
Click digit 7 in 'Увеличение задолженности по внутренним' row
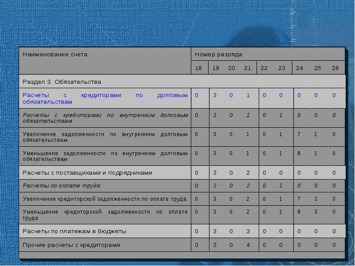click(299, 134)
